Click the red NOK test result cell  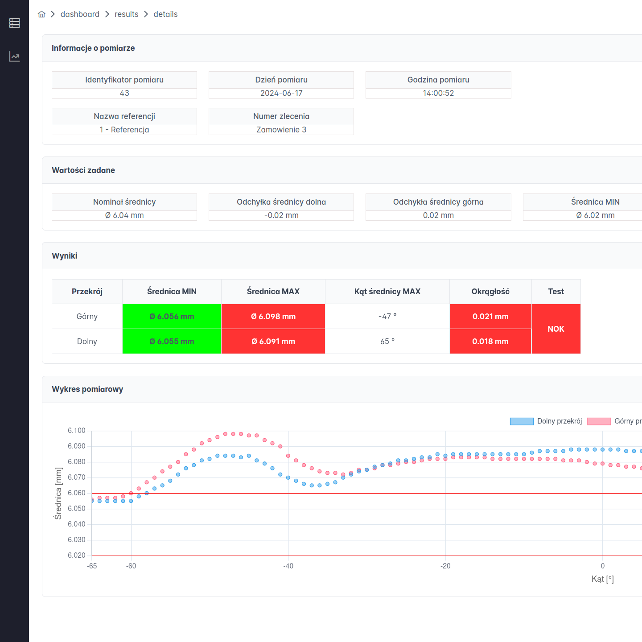556,329
